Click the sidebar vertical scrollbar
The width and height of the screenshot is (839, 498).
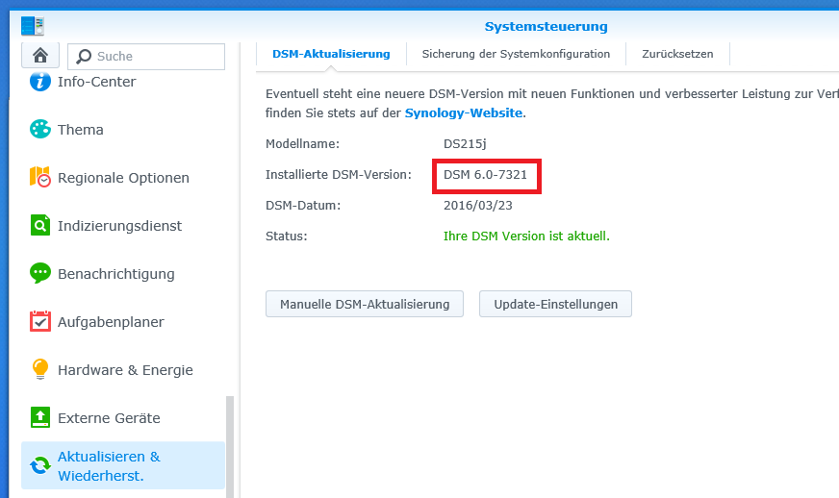click(x=230, y=447)
